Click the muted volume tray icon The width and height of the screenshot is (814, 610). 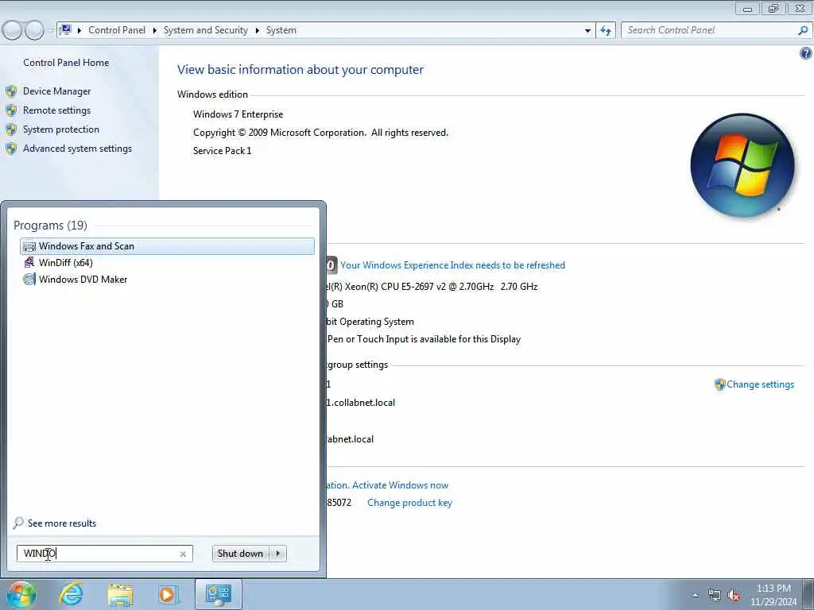click(734, 596)
